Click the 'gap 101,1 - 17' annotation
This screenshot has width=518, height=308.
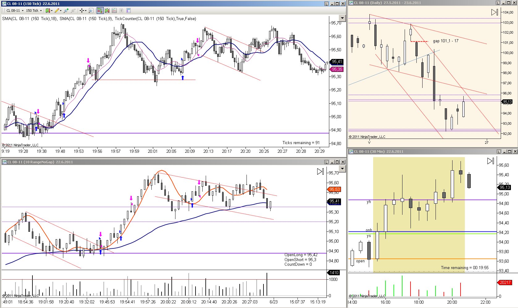445,41
